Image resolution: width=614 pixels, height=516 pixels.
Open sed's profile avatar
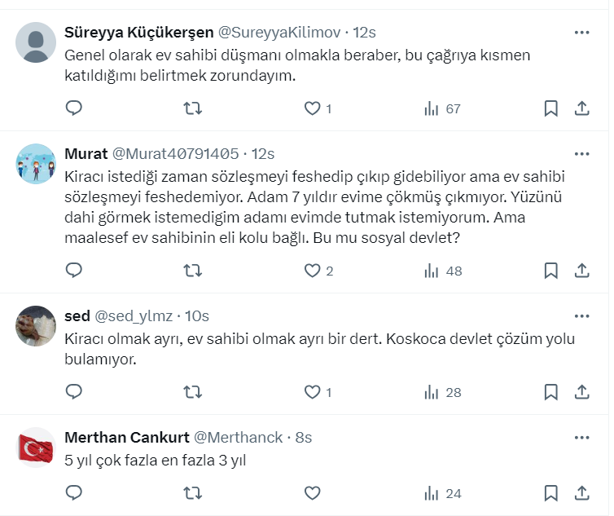(36, 326)
